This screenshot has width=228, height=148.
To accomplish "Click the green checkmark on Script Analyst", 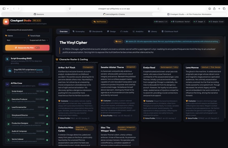I will pos(47,92).
